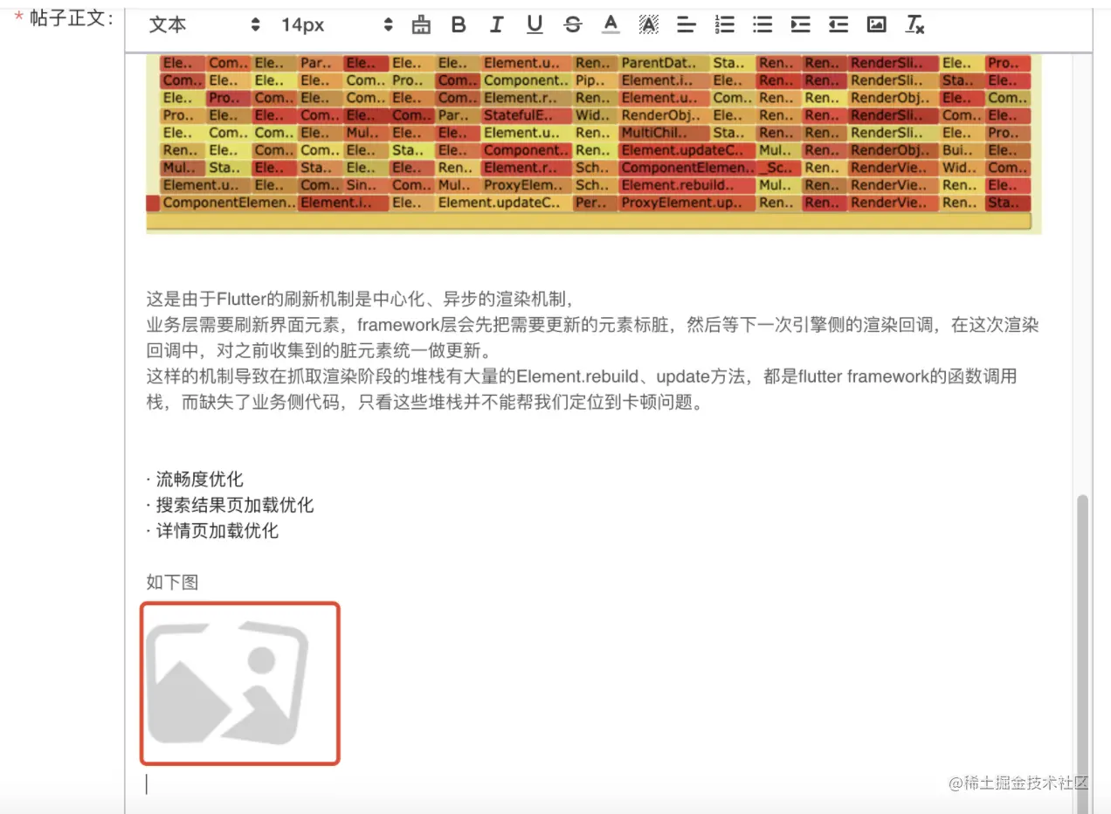
Task: Click the format painter brush icon
Action: pyautogui.click(x=421, y=25)
